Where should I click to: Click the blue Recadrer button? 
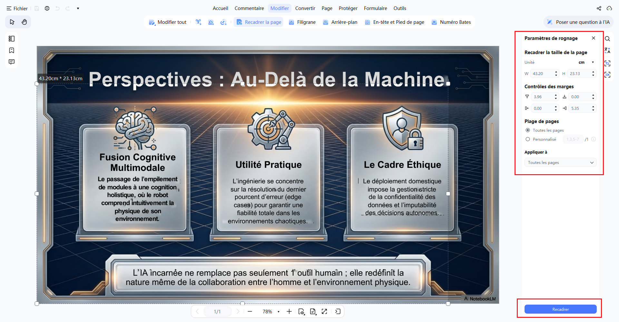pos(560,309)
